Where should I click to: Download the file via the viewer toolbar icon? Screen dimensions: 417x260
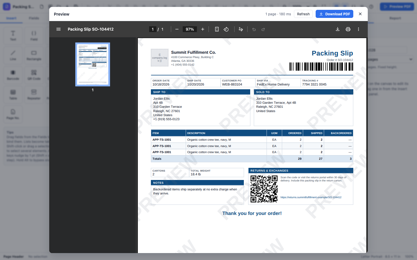(x=338, y=29)
